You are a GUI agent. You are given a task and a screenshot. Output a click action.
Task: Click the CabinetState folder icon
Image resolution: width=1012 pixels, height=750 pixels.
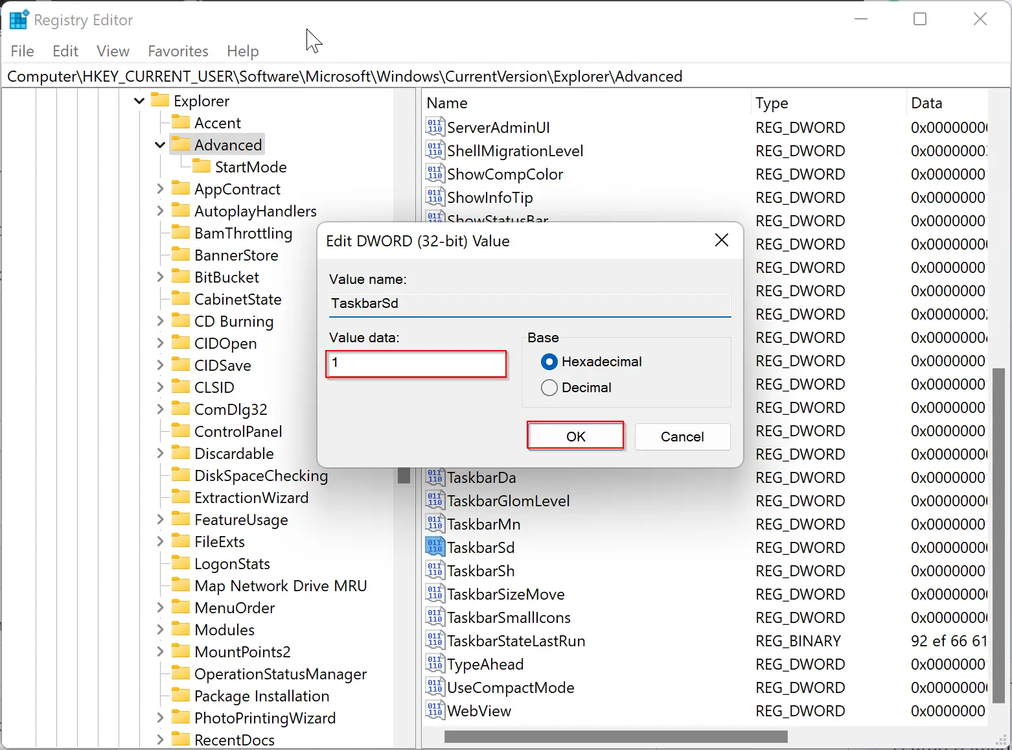pyautogui.click(x=181, y=298)
